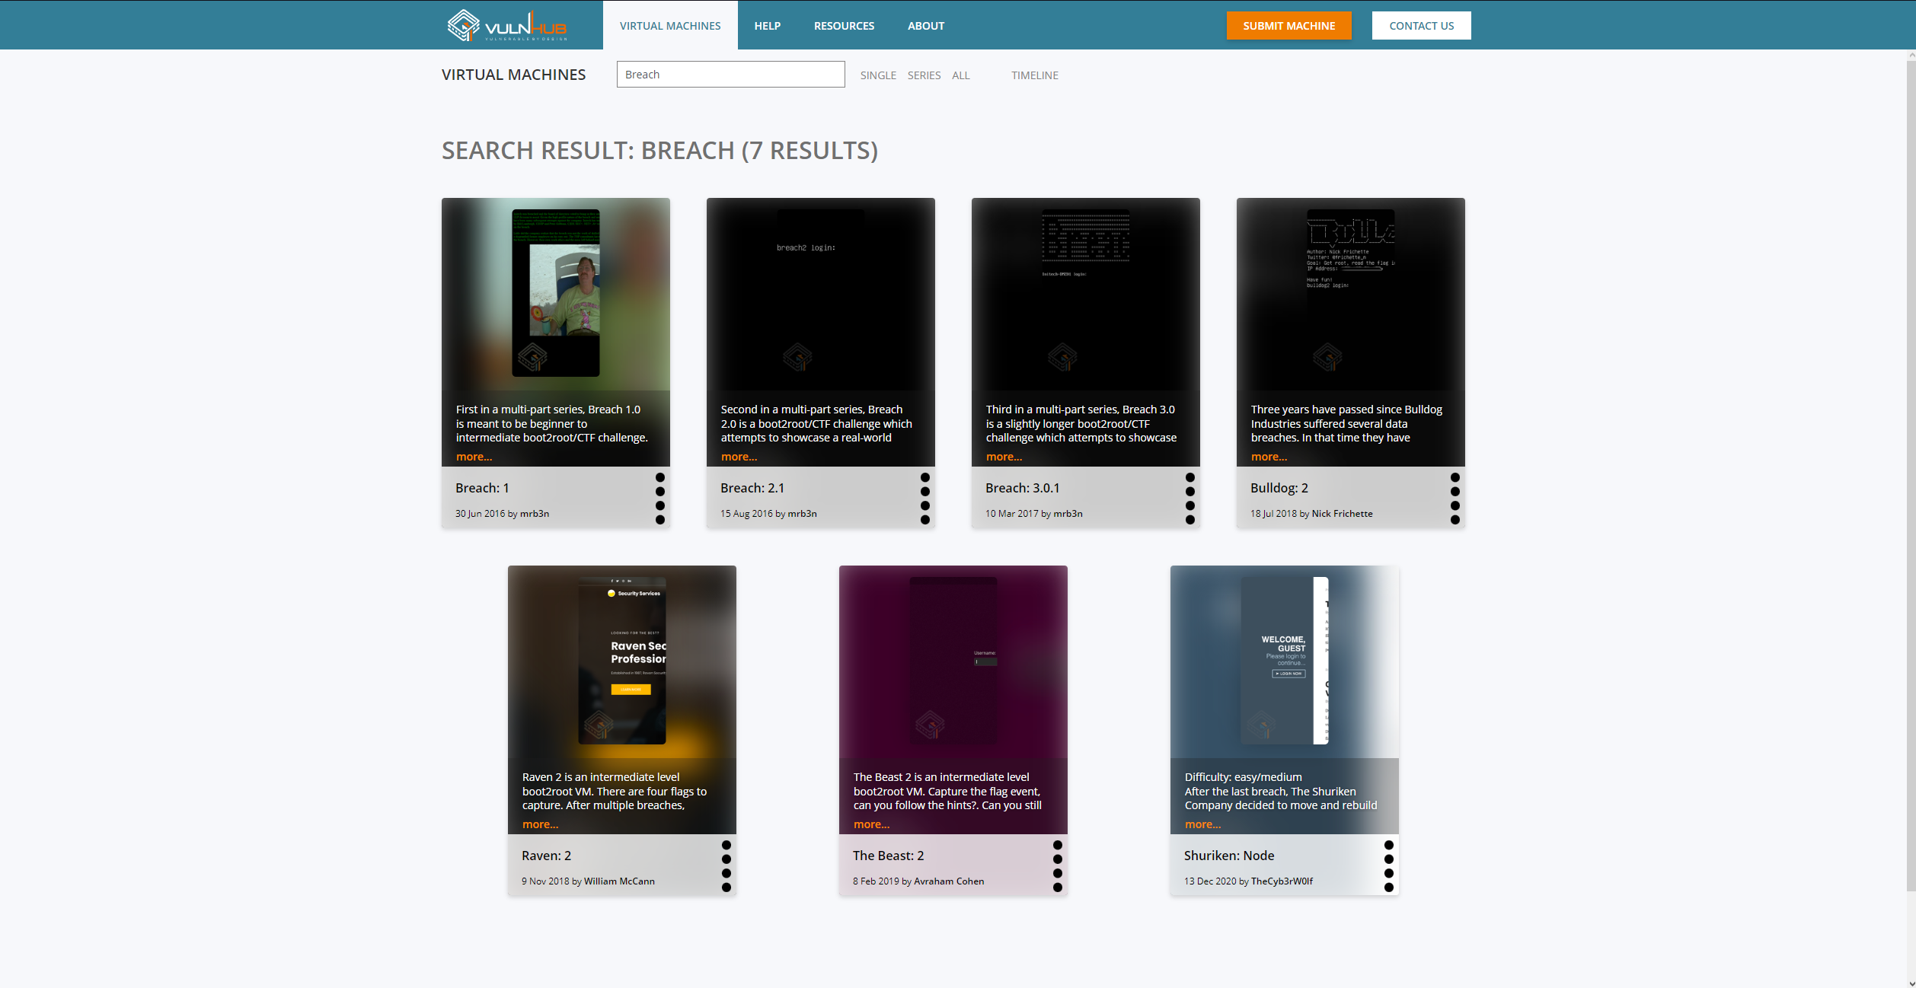Focus the search field containing Breach

tap(730, 75)
